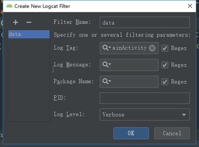Add a new filter with plus icon
This screenshot has width=199, height=147.
click(16, 22)
